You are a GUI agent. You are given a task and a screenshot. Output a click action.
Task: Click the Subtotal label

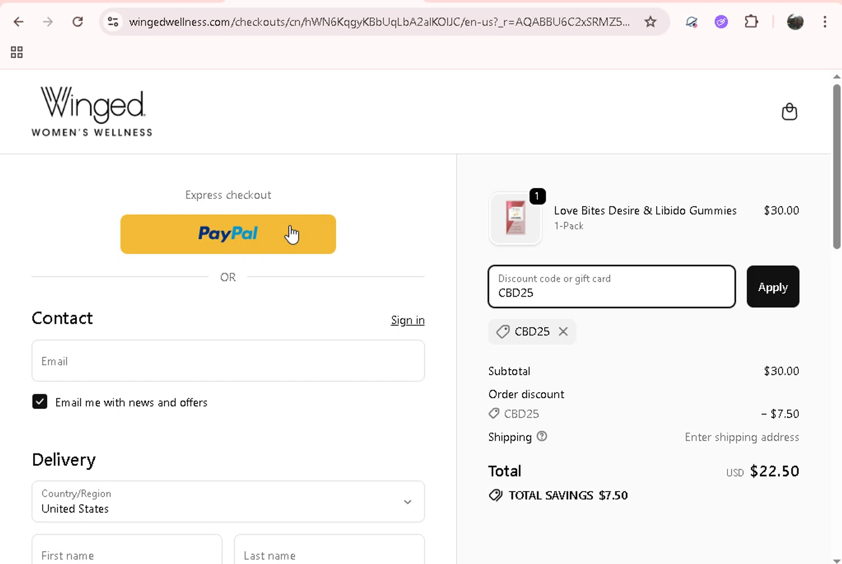509,371
